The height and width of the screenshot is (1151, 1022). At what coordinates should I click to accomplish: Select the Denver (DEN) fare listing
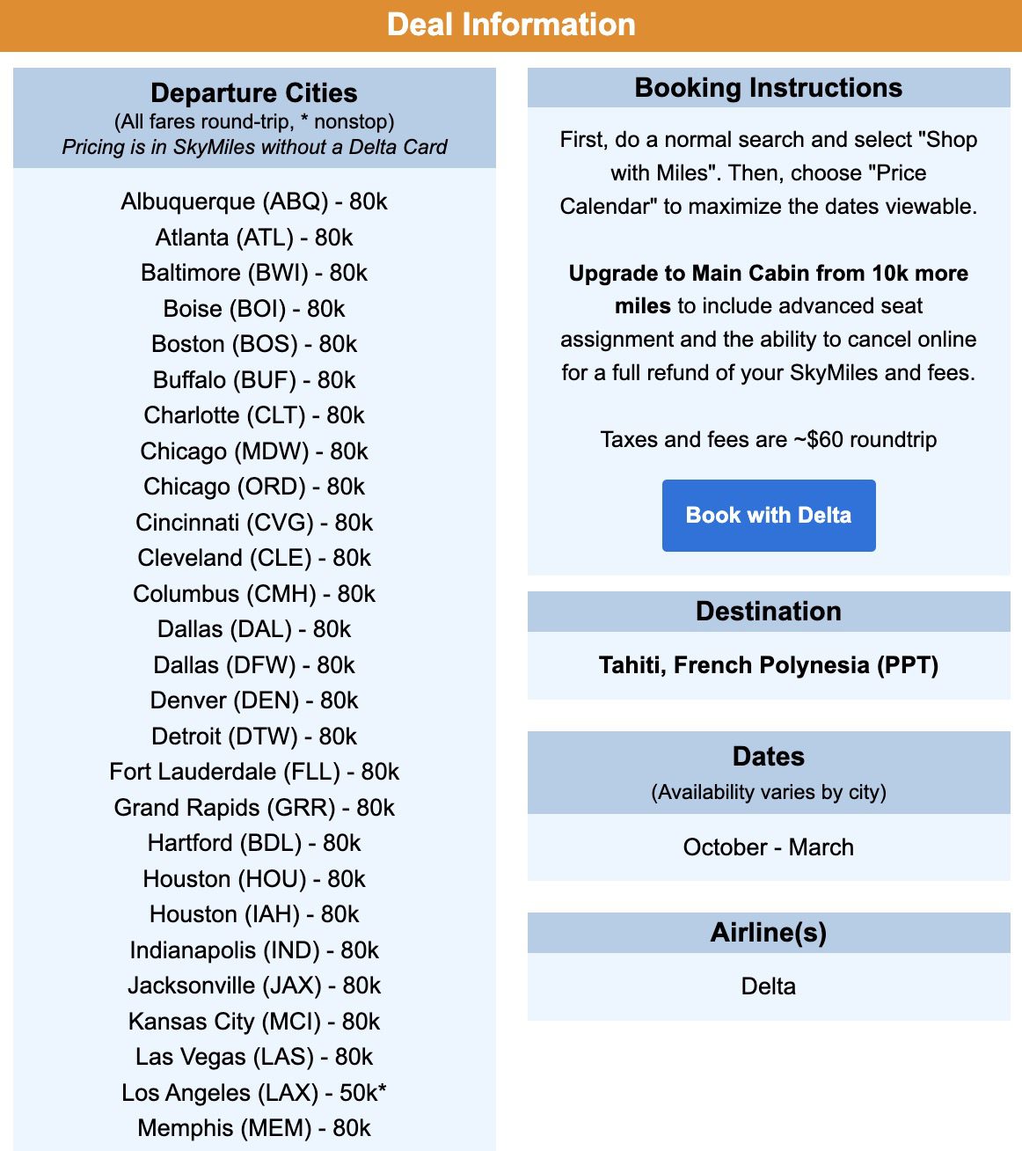pos(252,700)
